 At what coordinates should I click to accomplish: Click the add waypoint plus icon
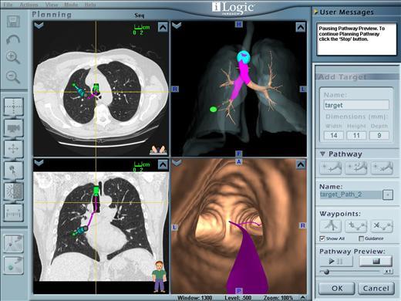click(x=356, y=225)
